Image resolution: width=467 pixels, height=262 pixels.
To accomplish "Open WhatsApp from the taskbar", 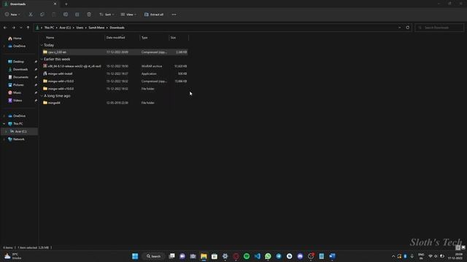I will coord(268,256).
